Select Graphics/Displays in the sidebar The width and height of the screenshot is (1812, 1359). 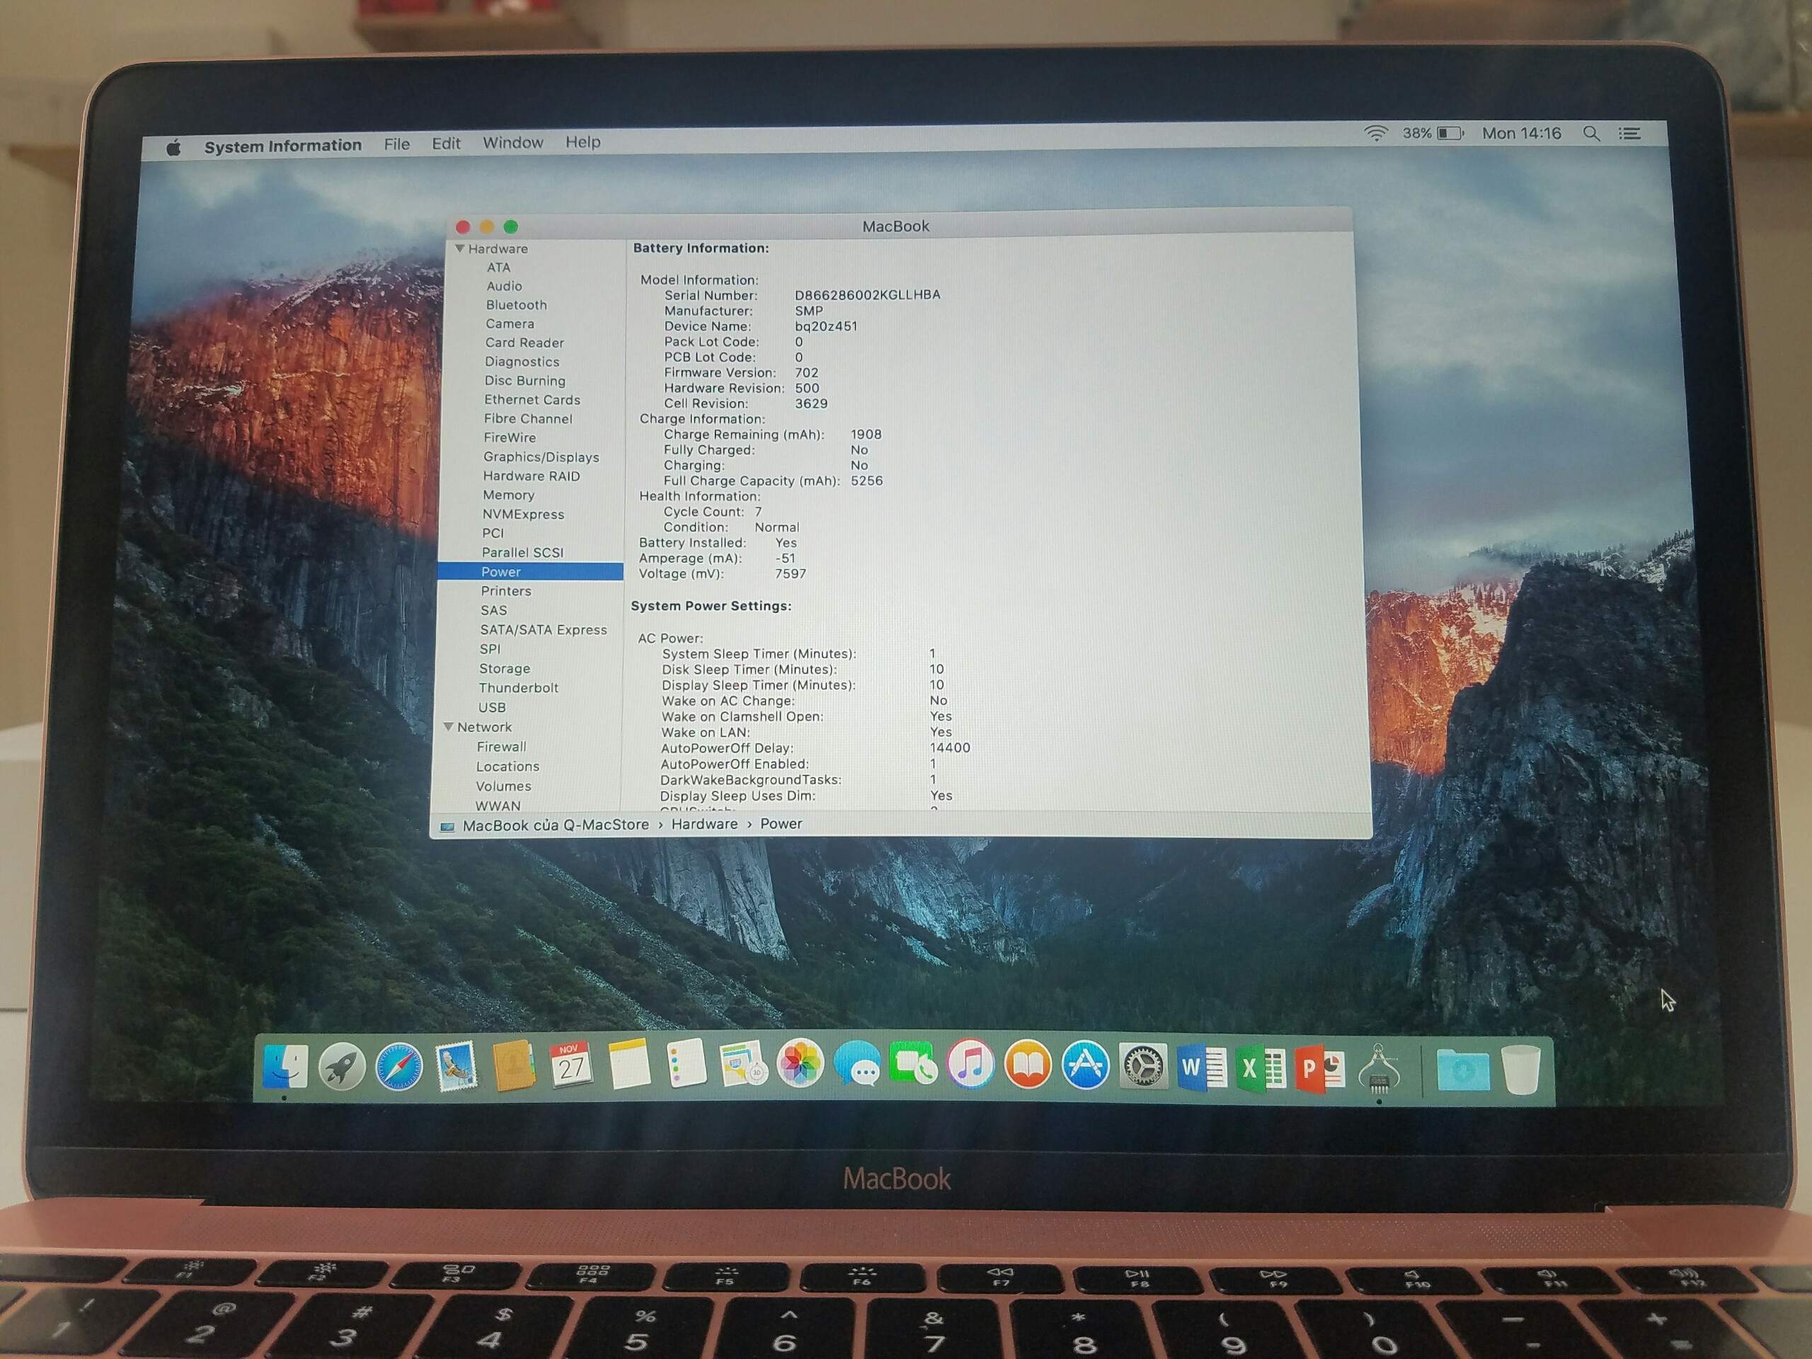(x=541, y=457)
